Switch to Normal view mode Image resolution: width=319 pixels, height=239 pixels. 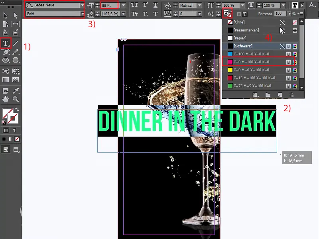click(6, 150)
